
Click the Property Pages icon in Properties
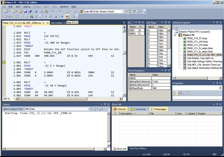click(x=187, y=93)
